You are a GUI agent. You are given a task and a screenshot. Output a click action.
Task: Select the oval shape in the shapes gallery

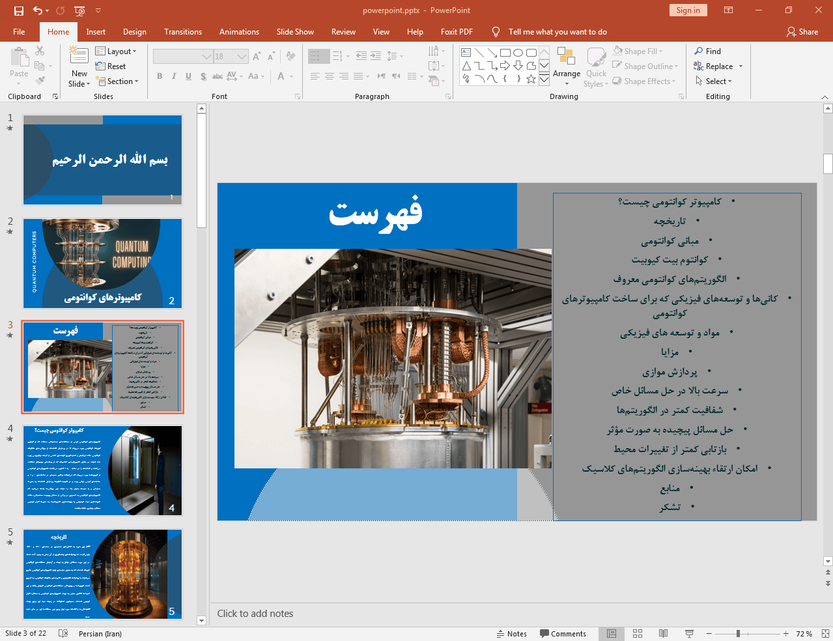pyautogui.click(x=518, y=53)
